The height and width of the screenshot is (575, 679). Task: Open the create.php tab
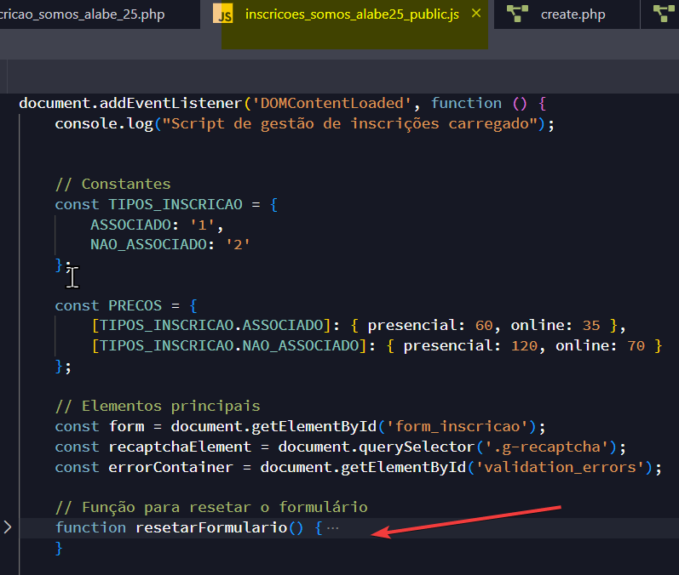click(573, 14)
